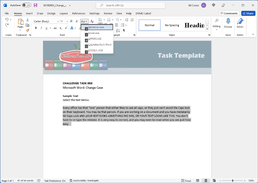Viewport: 258px width, 183px height.
Task: Open the Insert tab
Action: (x=29, y=14)
